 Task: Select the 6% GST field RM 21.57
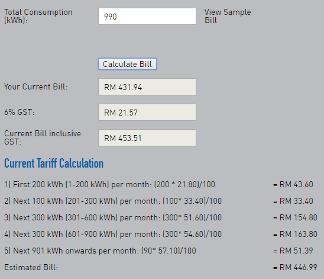coord(147,112)
